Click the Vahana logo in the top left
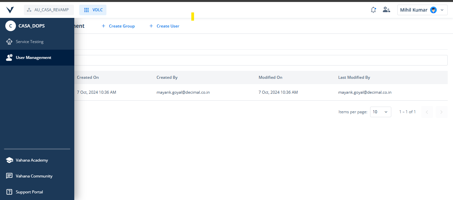453x200 pixels. click(10, 10)
